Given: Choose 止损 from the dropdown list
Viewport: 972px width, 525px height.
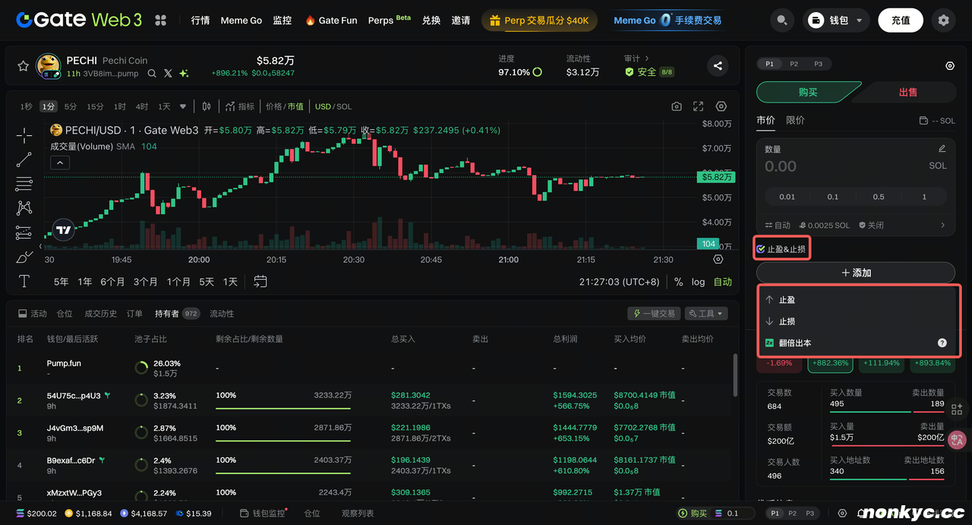Looking at the screenshot, I should 856,321.
